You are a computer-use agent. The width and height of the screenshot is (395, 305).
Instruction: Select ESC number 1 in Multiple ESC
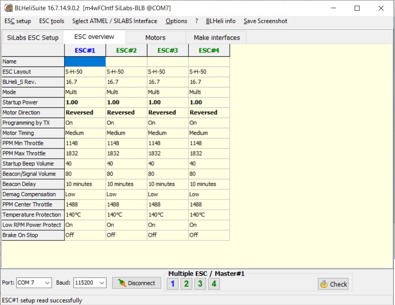point(173,284)
